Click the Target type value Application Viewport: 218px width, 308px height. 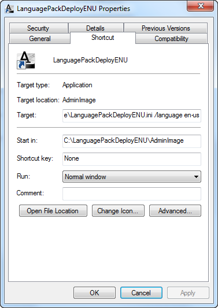tap(77, 85)
